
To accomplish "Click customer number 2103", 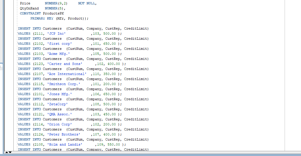I will point(39,54).
